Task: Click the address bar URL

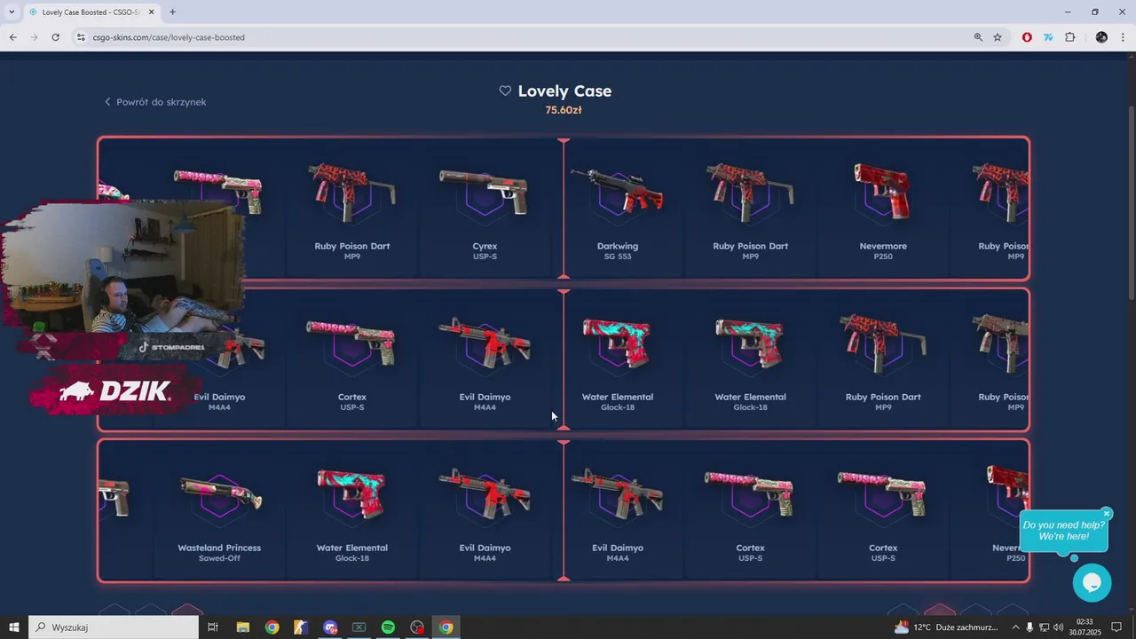Action: pyautogui.click(x=169, y=37)
